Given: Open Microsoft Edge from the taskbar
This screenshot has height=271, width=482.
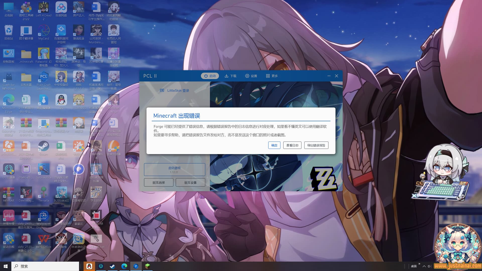Looking at the screenshot, I should pos(124,266).
